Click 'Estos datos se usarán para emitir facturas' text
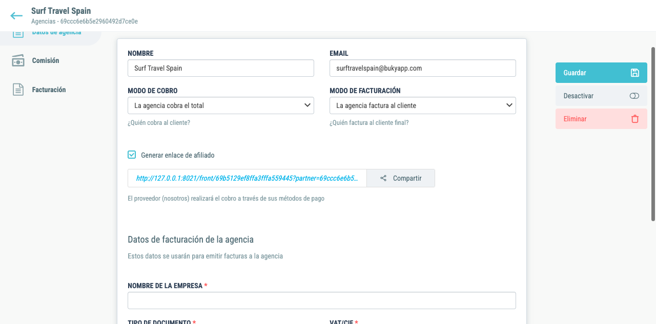656x324 pixels. click(x=205, y=256)
